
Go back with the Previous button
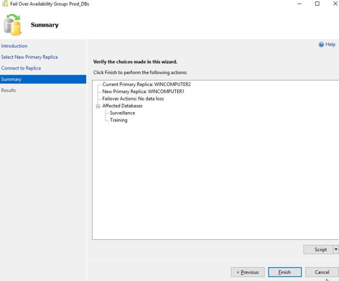click(248, 272)
